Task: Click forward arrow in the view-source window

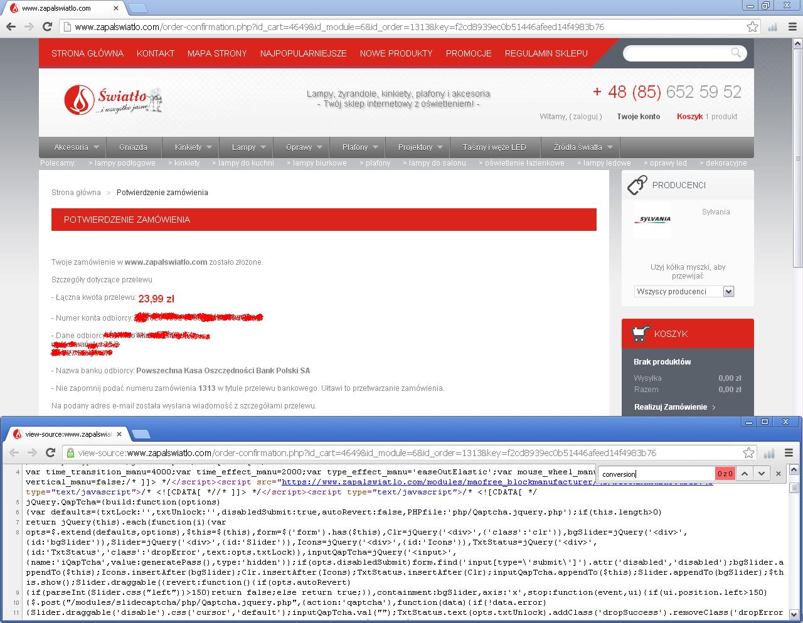Action: point(32,452)
